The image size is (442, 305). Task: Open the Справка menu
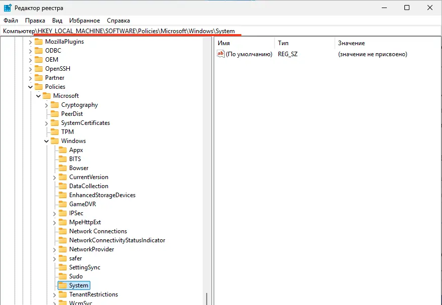[x=118, y=21]
